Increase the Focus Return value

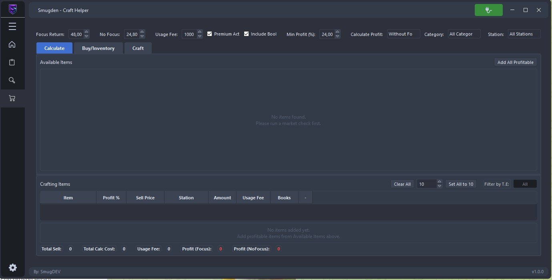pyautogui.click(x=86, y=32)
